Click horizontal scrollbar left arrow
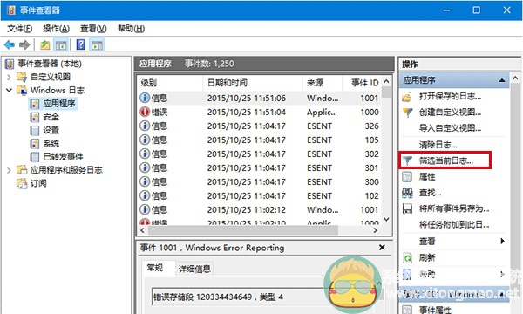The height and width of the screenshot is (314, 523). pyautogui.click(x=143, y=230)
